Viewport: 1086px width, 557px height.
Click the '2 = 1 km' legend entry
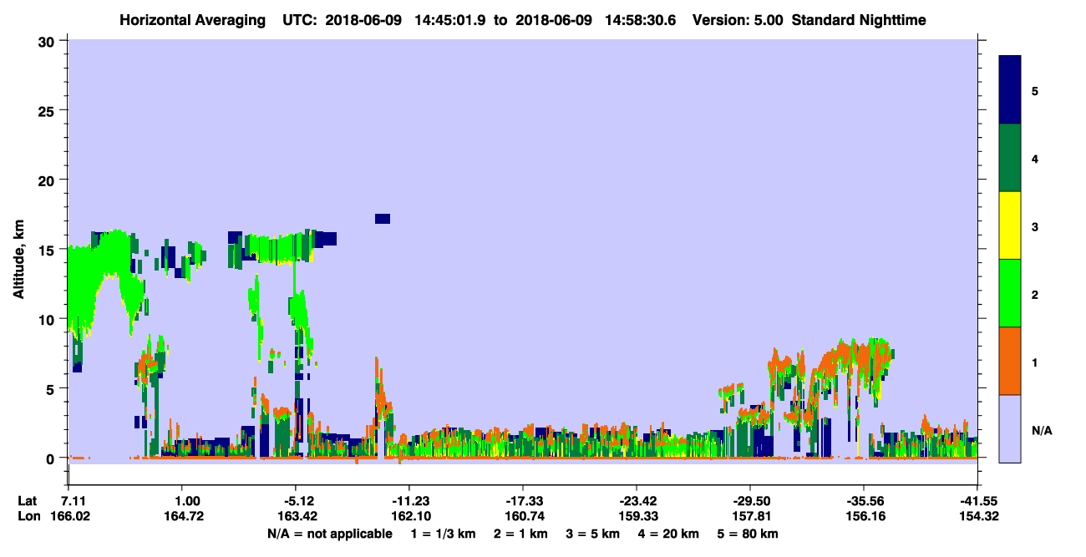click(520, 534)
